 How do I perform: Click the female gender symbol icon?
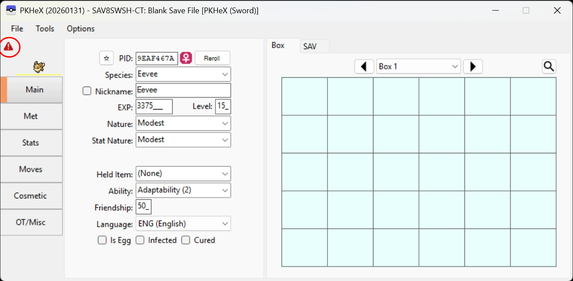coord(186,58)
